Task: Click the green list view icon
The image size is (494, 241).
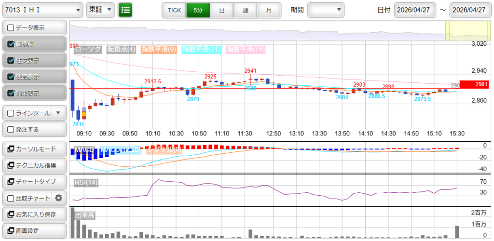Action: (x=125, y=10)
